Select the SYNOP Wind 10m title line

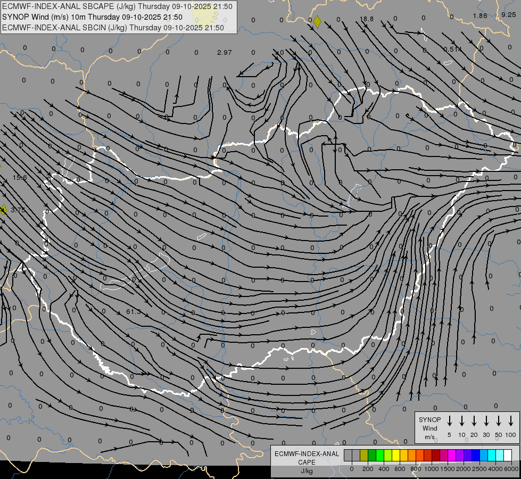[96, 16]
